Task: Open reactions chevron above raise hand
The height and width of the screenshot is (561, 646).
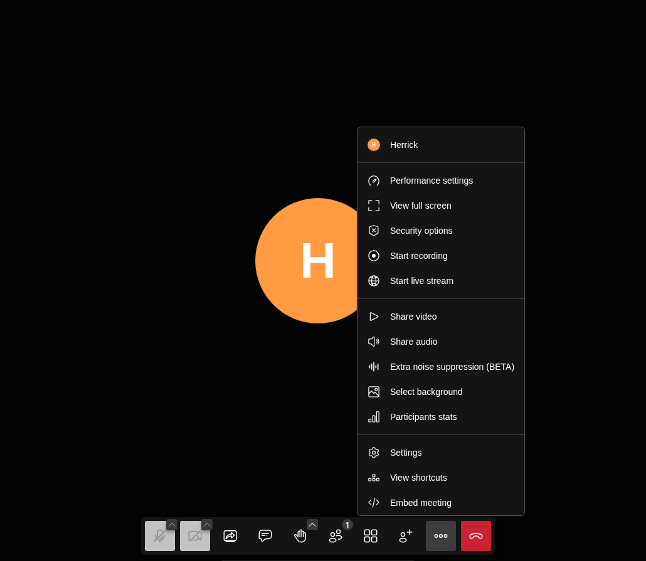Action: tap(312, 525)
